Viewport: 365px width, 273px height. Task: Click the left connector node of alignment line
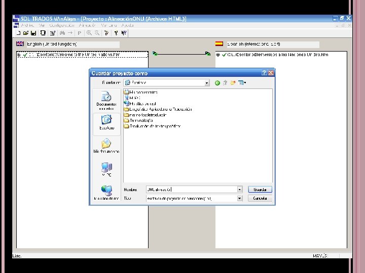pyautogui.click(x=155, y=54)
